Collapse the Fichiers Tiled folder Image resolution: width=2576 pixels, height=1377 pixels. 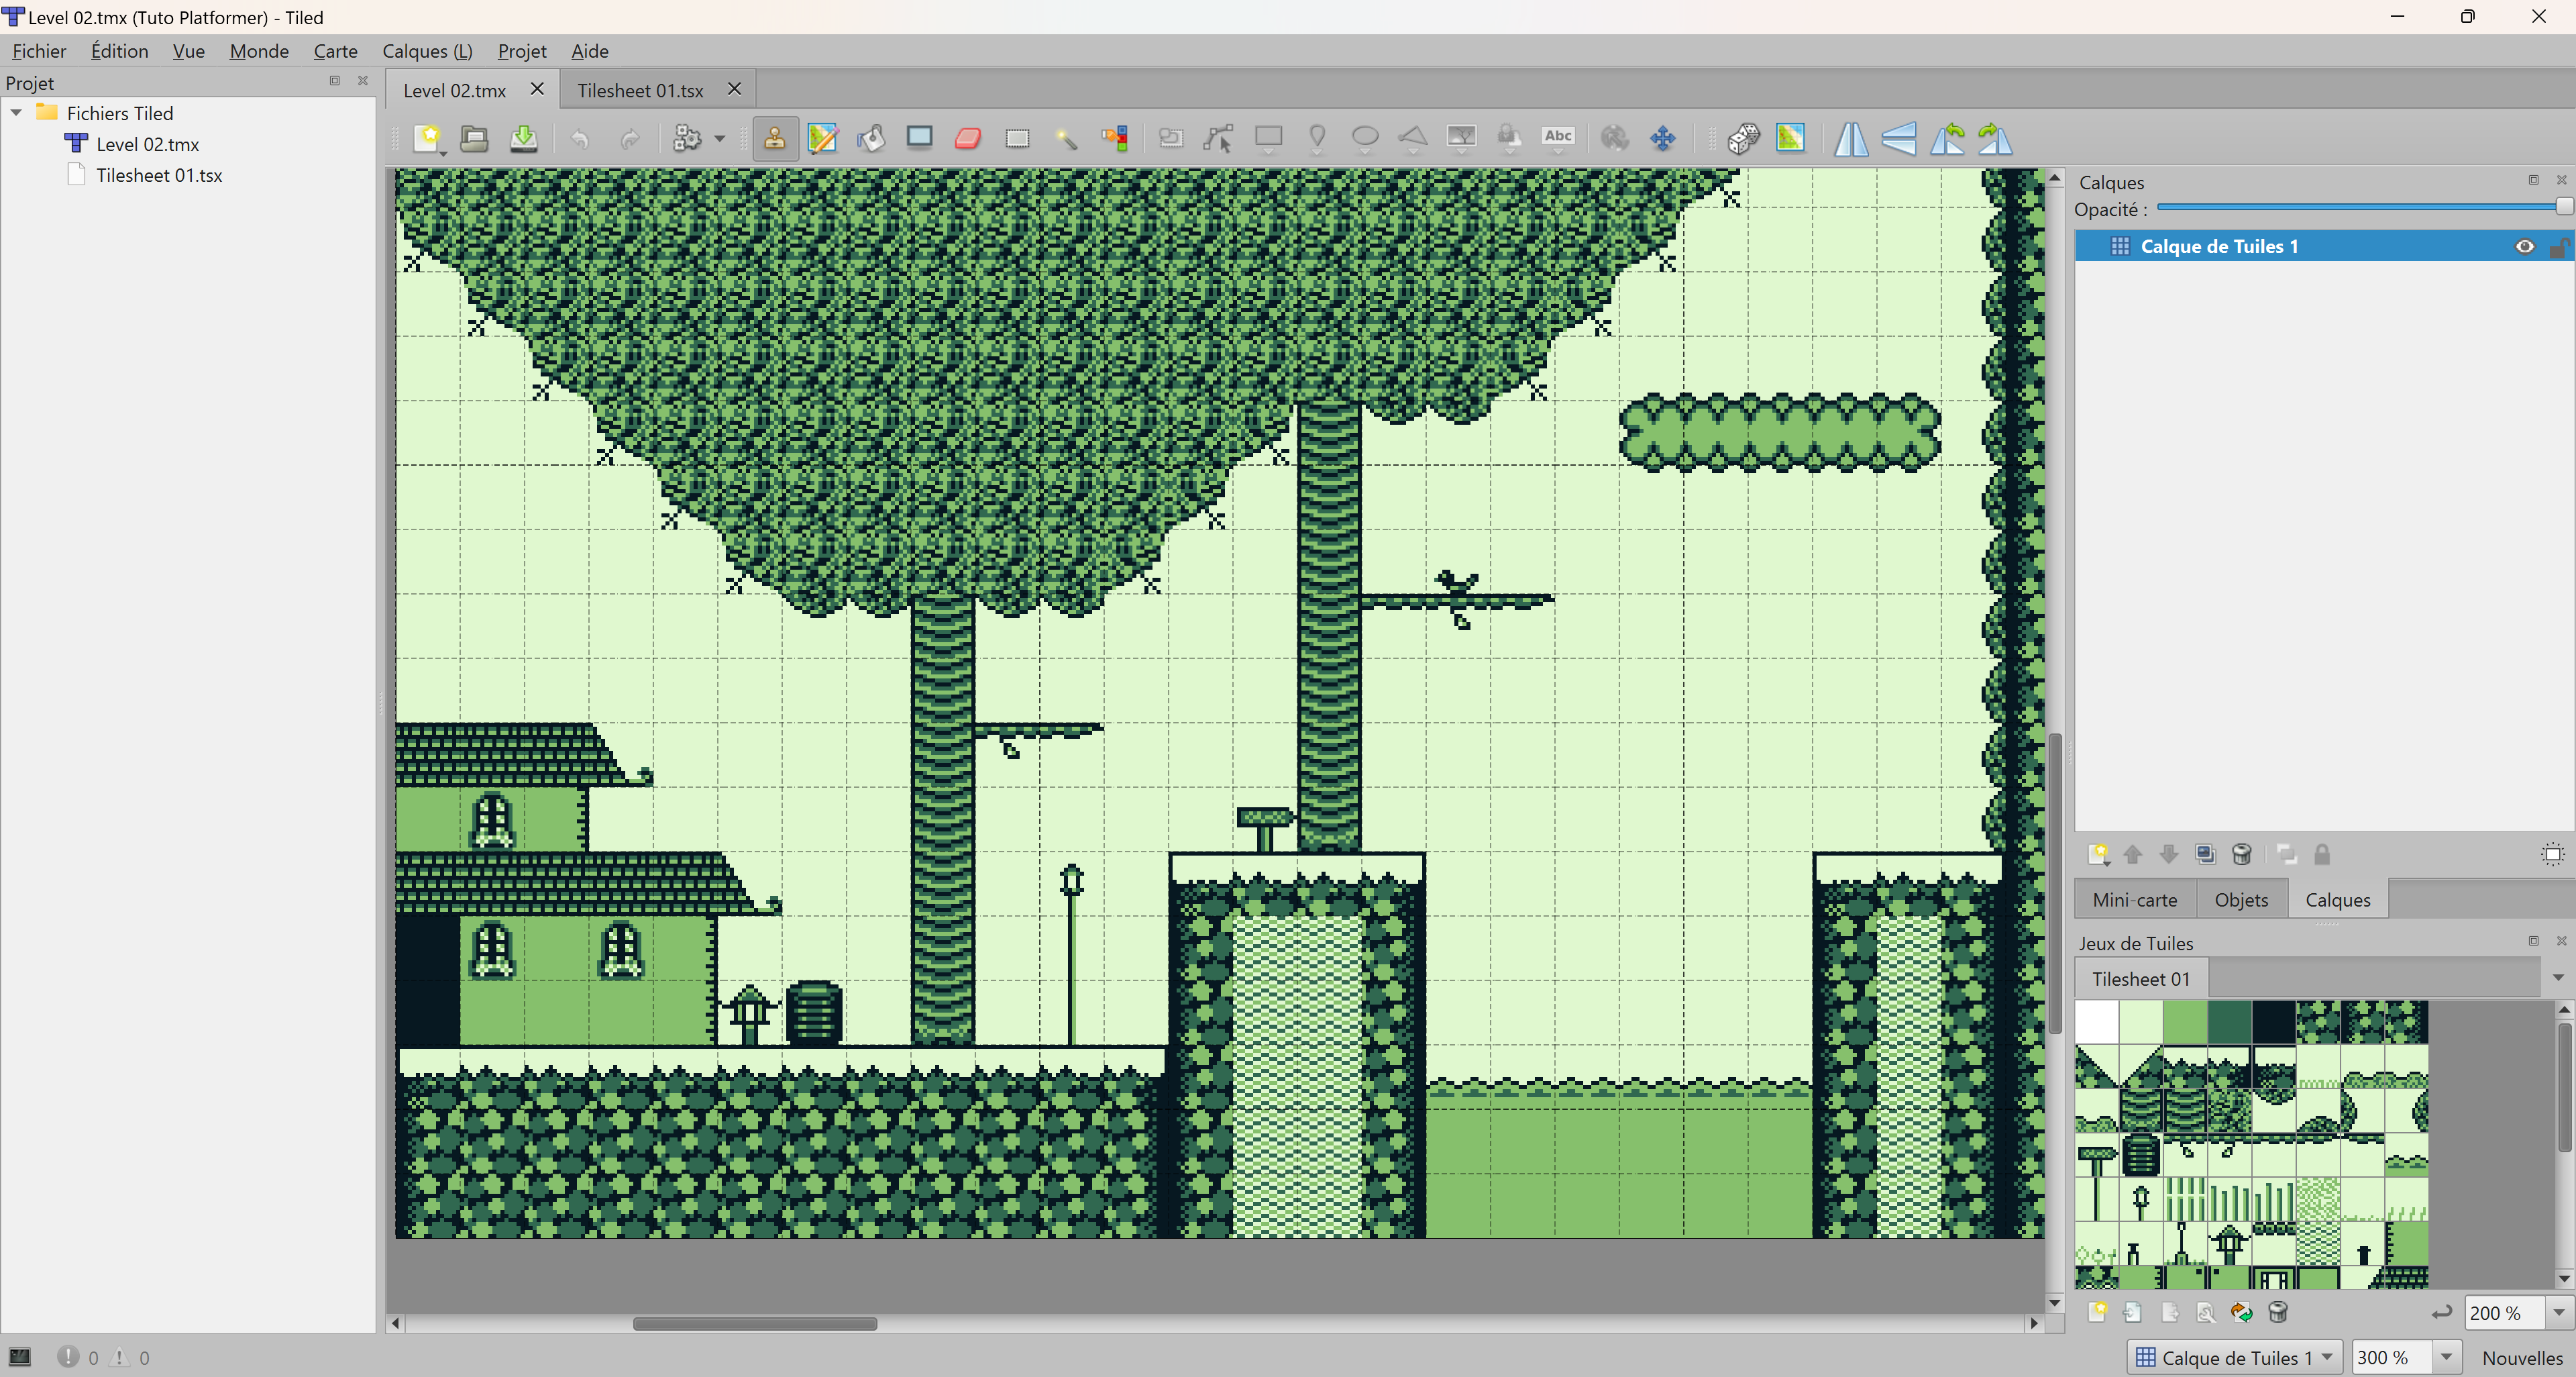(17, 113)
